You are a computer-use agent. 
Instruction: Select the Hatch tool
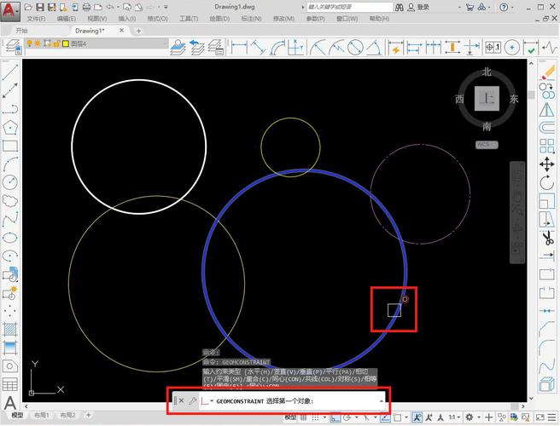click(x=10, y=329)
